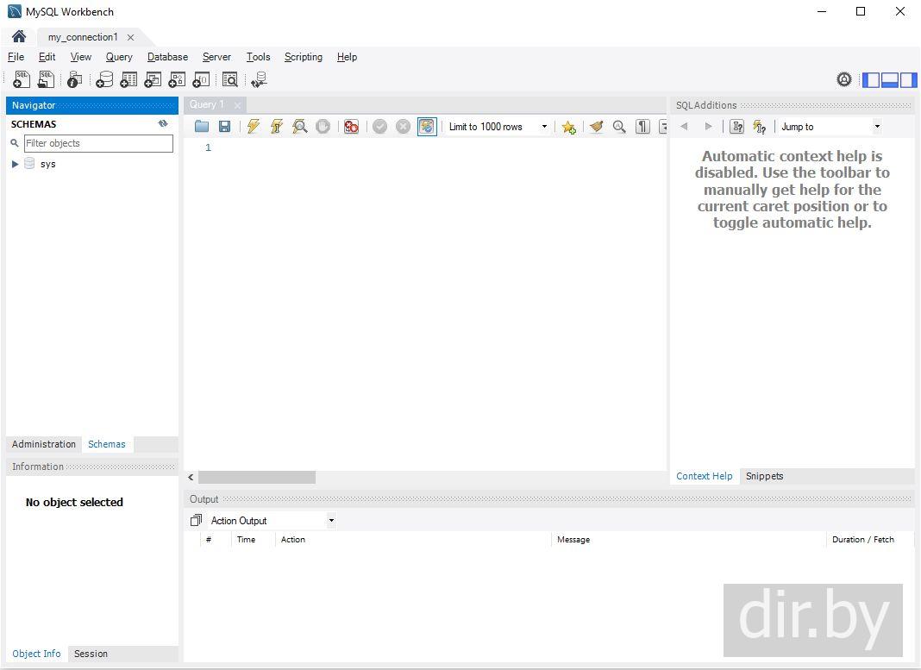This screenshot has width=921, height=670.
Task: Open the Database menu
Action: point(167,57)
